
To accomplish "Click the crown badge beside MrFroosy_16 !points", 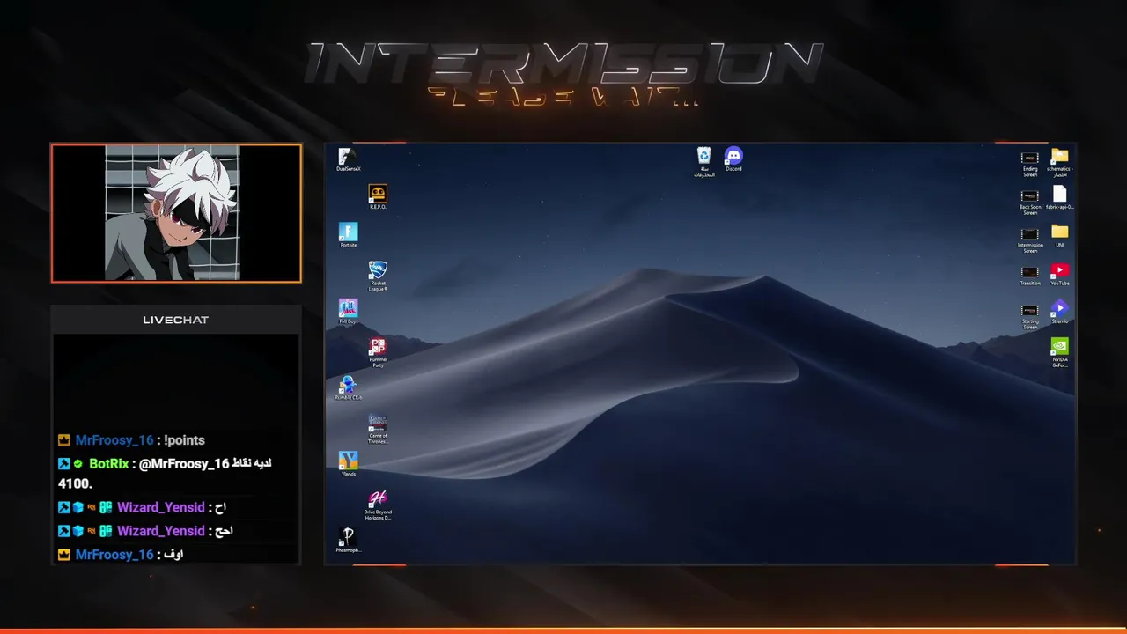I will (63, 440).
